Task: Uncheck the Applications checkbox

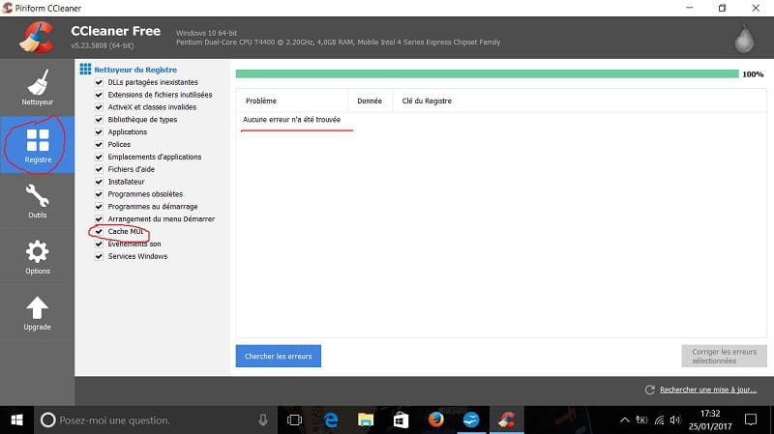Action: 99,132
